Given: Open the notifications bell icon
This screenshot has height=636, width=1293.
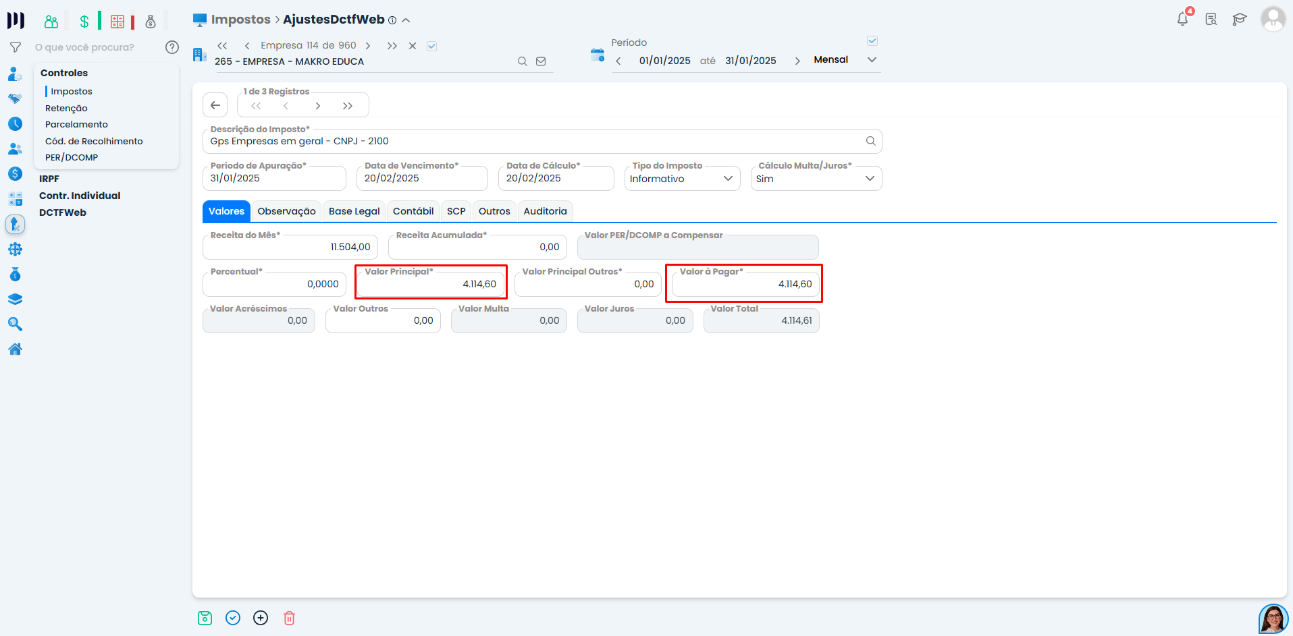Looking at the screenshot, I should coord(1182,19).
